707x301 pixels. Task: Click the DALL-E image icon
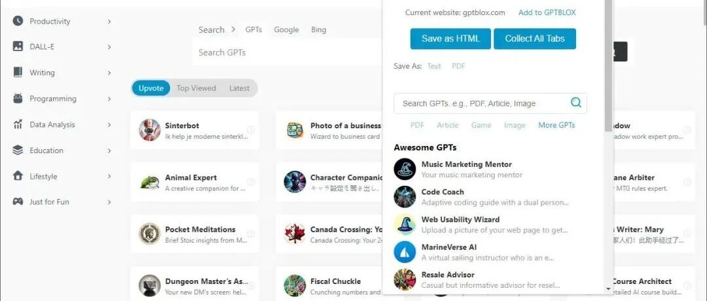tap(18, 46)
